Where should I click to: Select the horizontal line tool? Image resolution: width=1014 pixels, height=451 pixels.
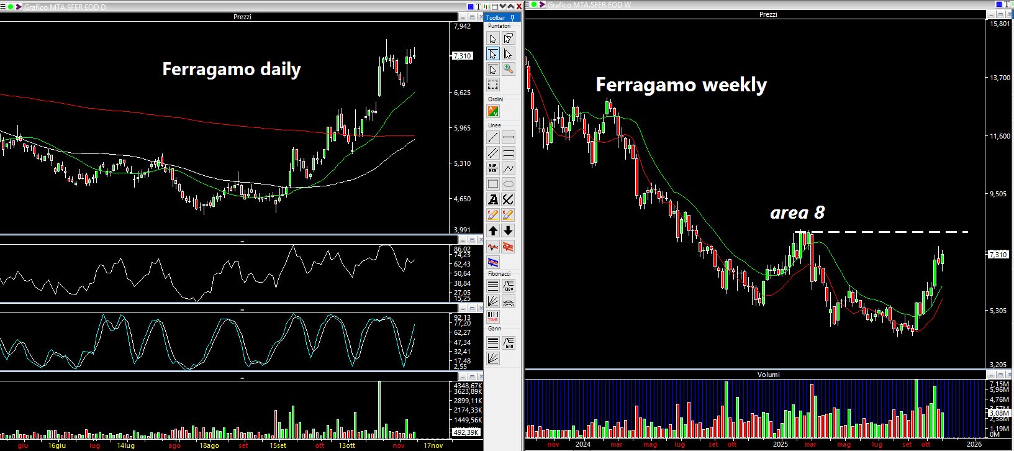[x=509, y=137]
